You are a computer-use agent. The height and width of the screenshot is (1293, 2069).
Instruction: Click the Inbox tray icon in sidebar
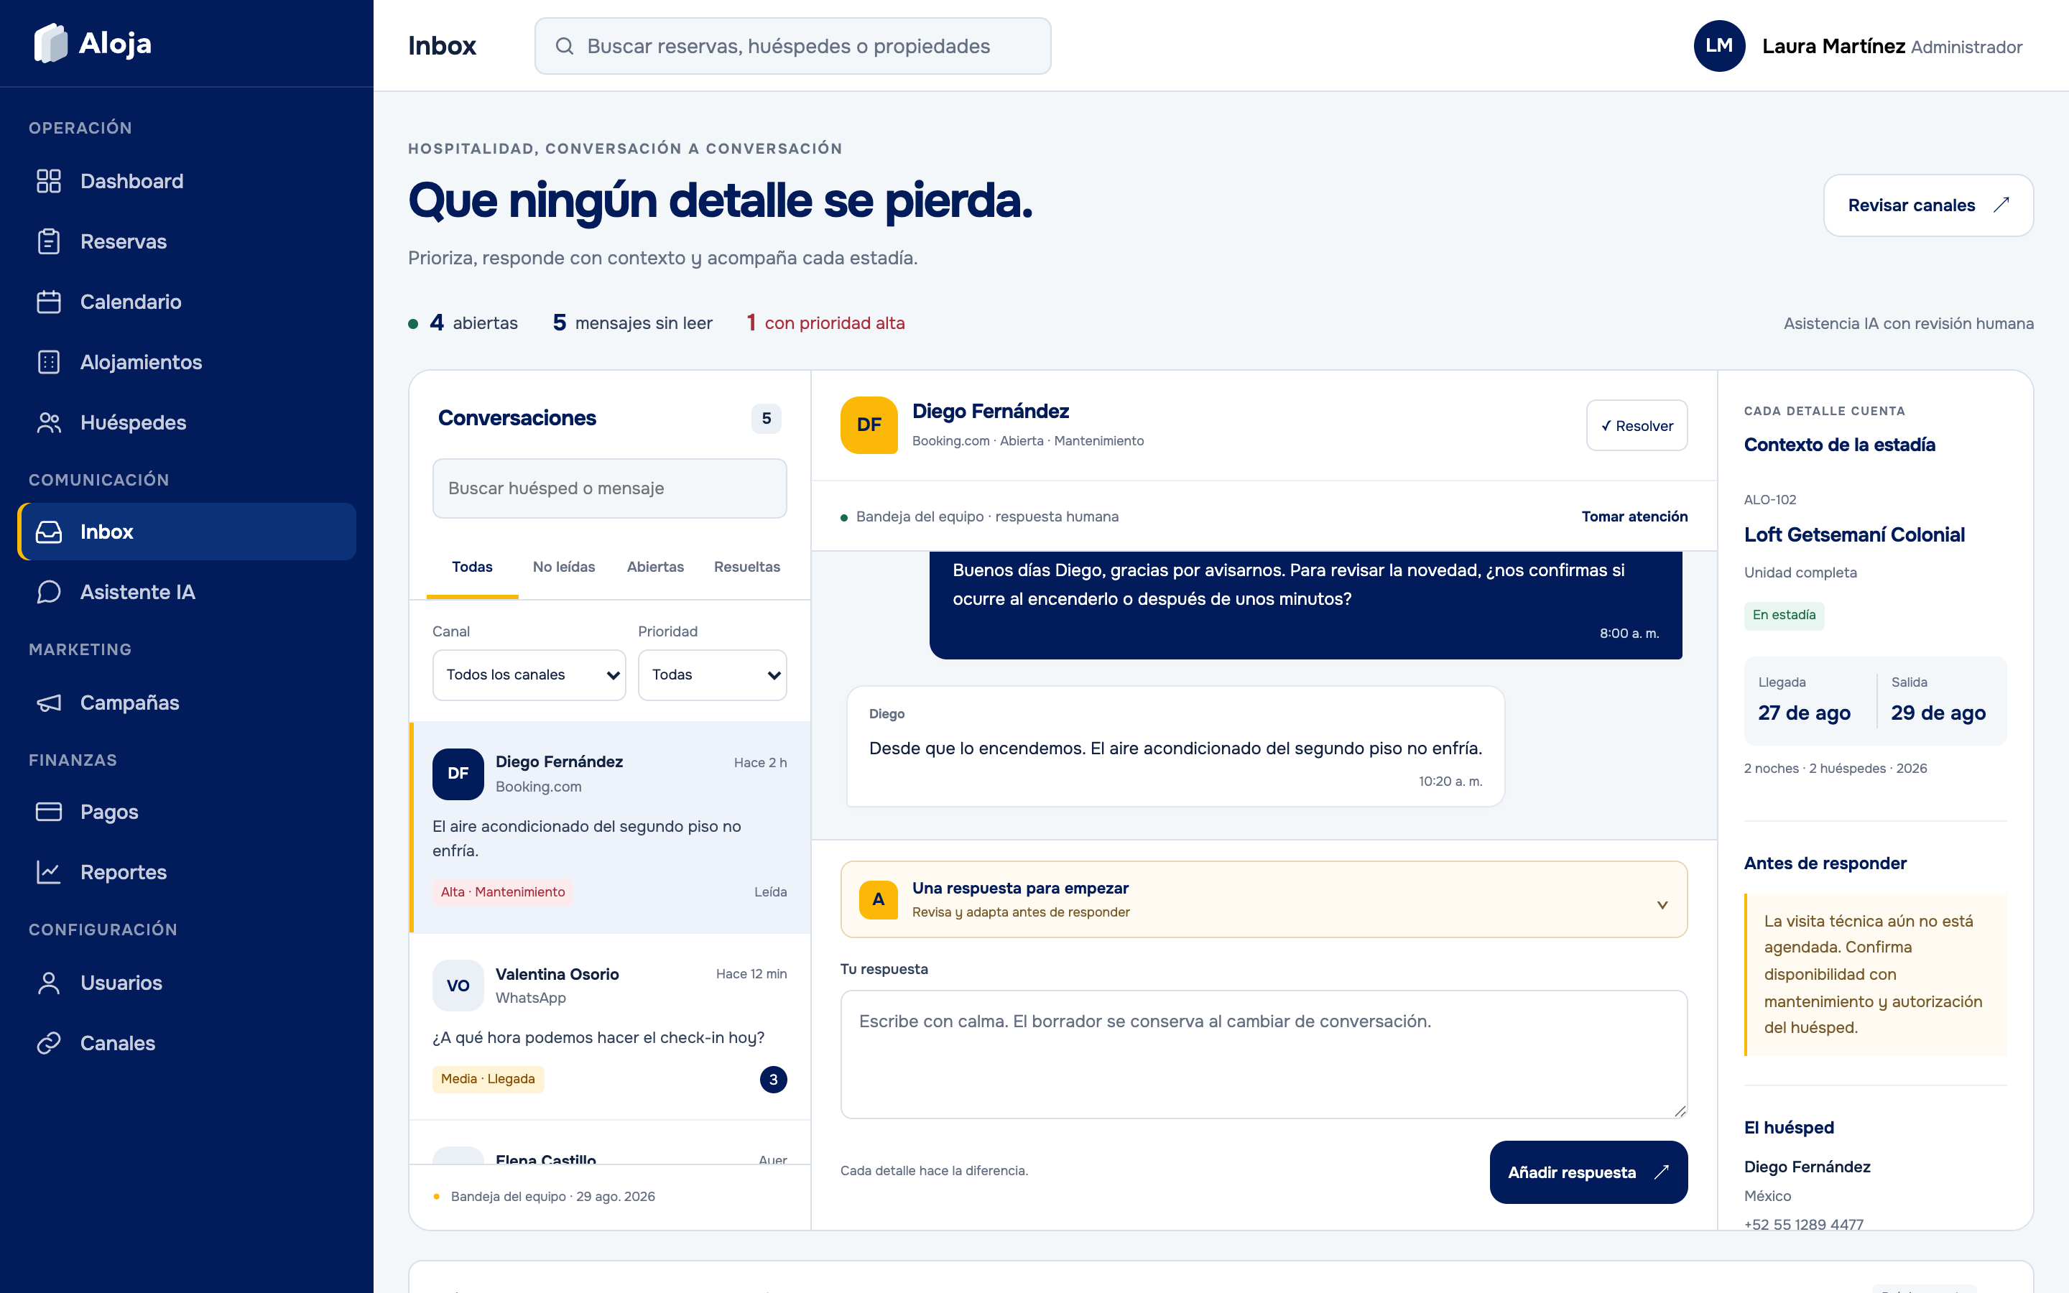(x=49, y=532)
